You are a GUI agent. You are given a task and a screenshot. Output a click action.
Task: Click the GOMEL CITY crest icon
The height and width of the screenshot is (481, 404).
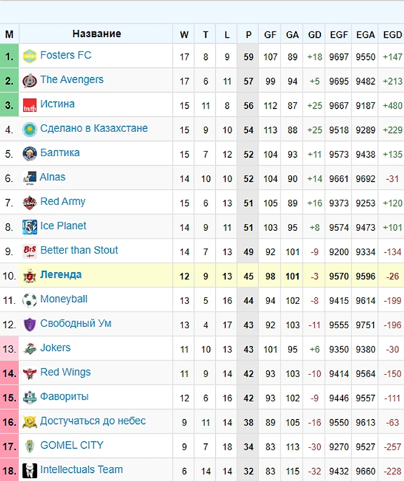(29, 446)
